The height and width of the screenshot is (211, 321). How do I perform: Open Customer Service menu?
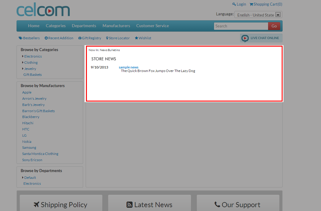[x=153, y=26]
